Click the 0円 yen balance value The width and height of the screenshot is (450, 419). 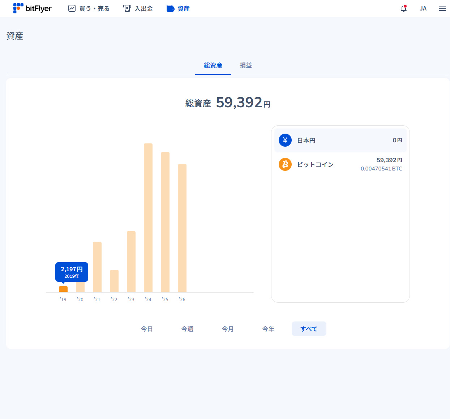(x=397, y=140)
